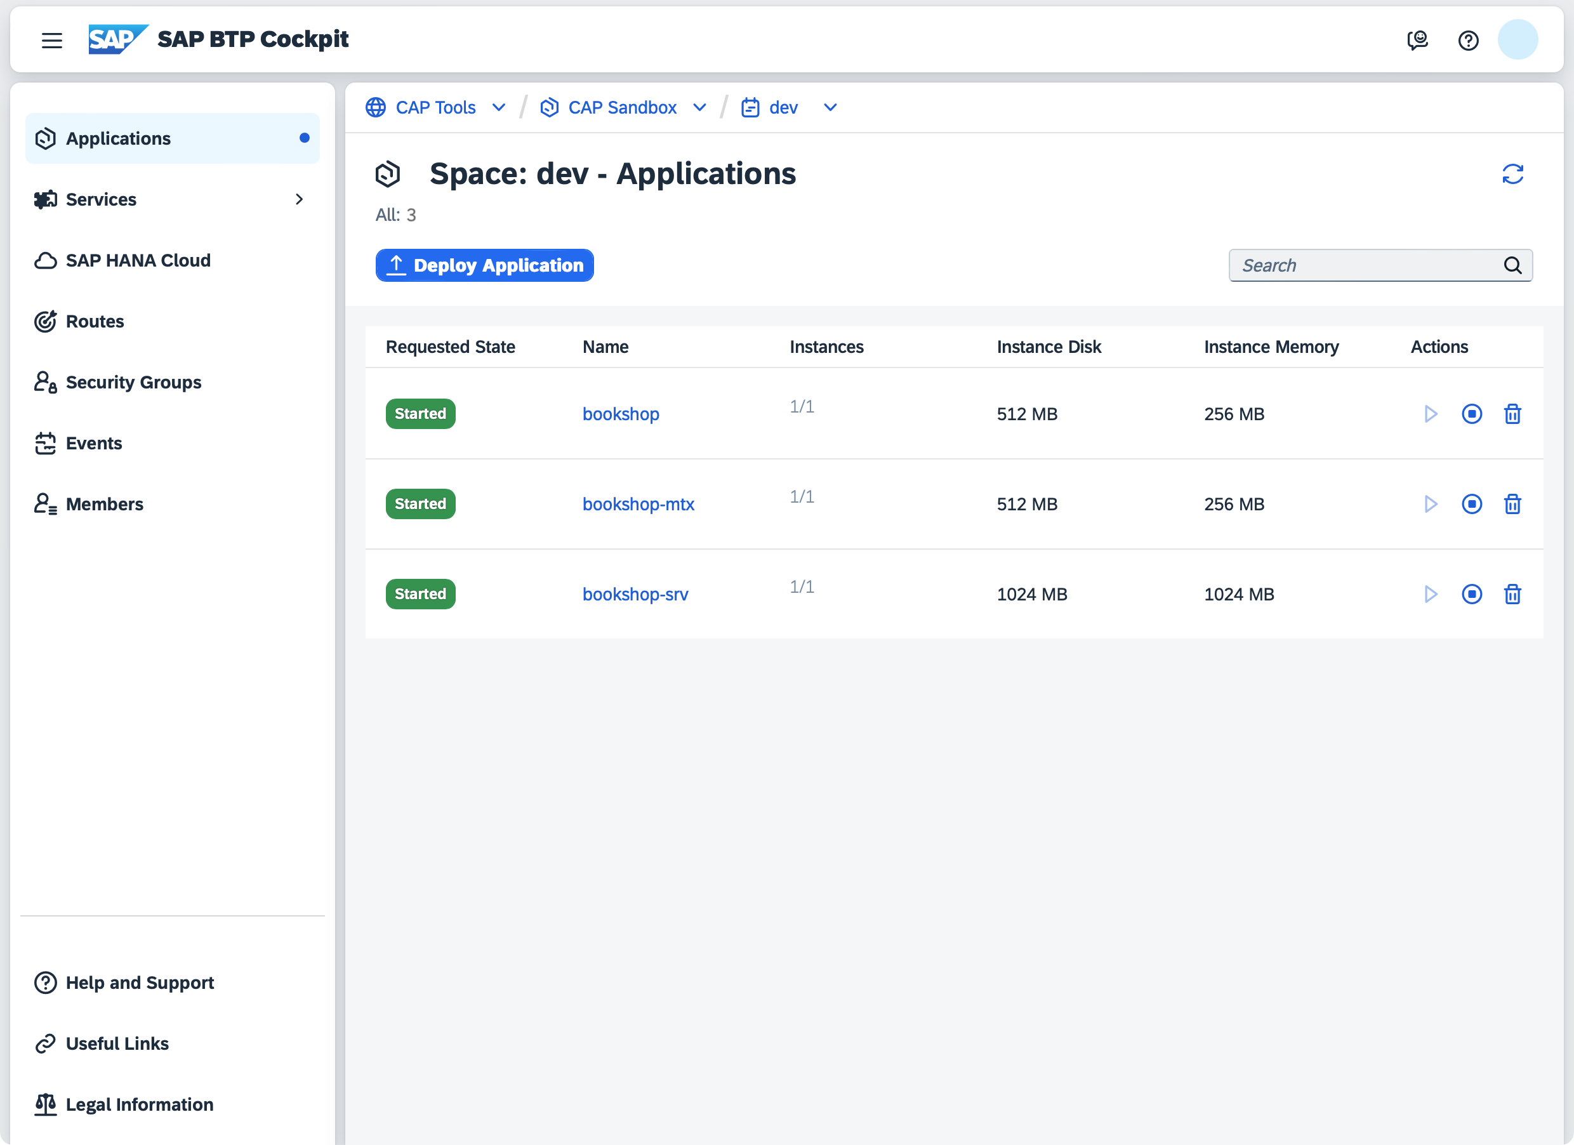Image resolution: width=1574 pixels, height=1145 pixels.
Task: Click the Instance Memory column header
Action: (x=1271, y=347)
